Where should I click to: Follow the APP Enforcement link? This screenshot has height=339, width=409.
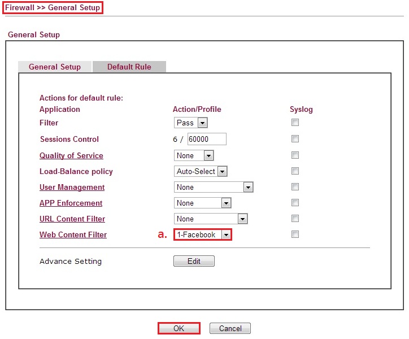coord(71,203)
